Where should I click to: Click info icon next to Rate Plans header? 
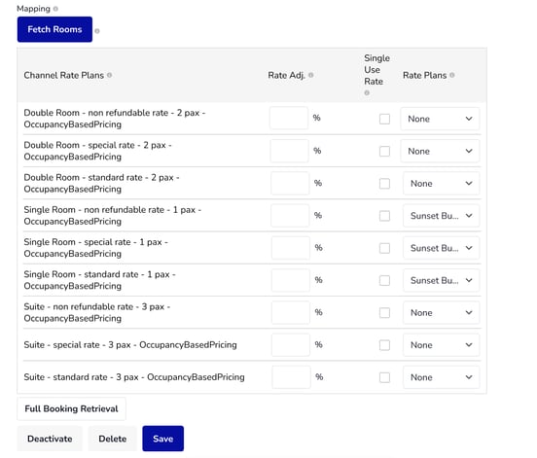click(x=452, y=75)
